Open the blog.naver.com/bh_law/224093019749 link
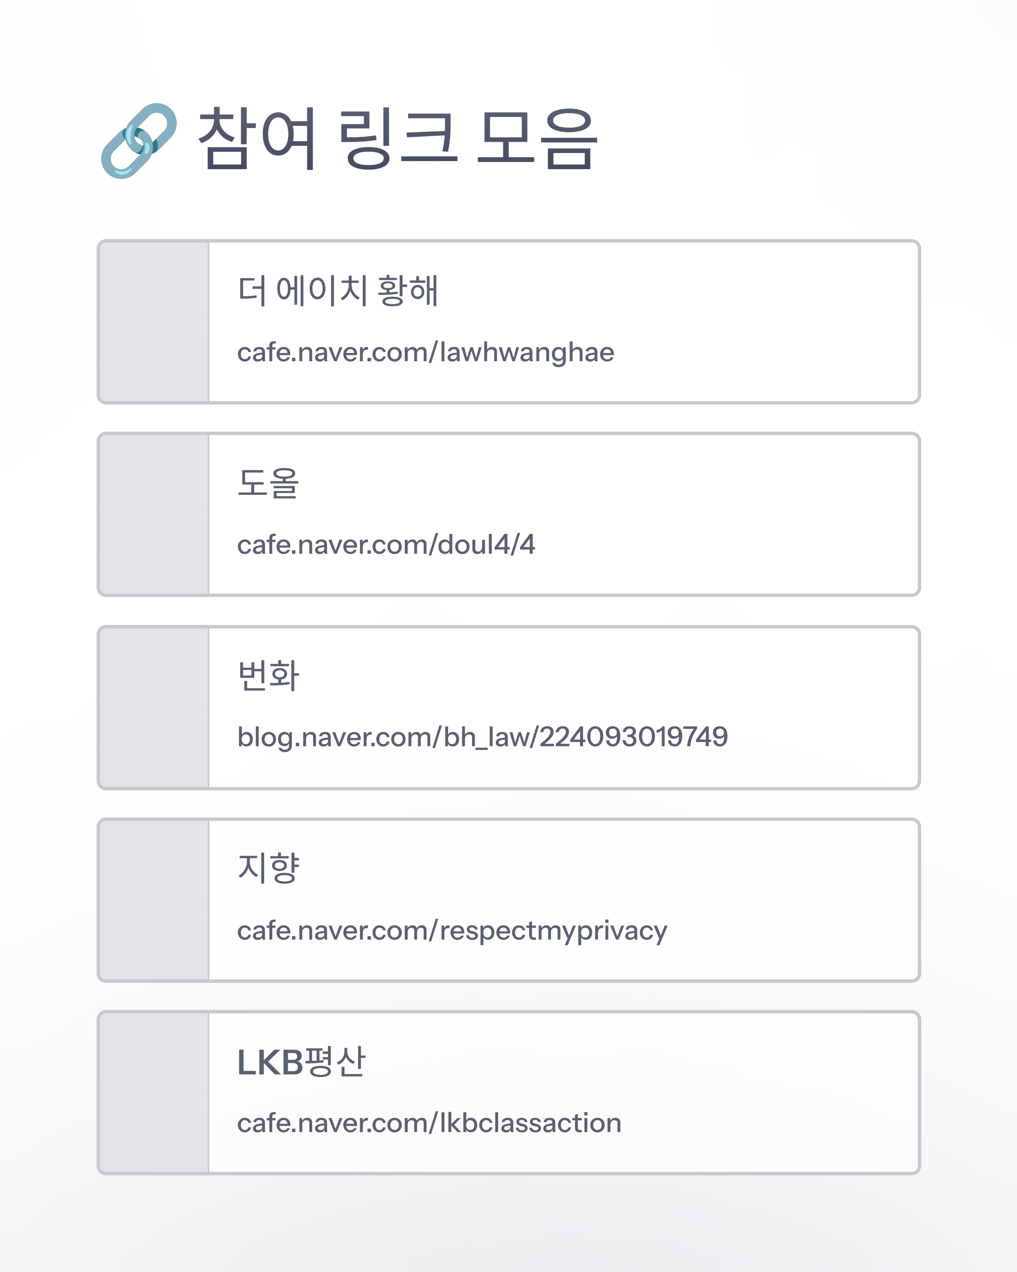1017x1272 pixels. tap(482, 737)
